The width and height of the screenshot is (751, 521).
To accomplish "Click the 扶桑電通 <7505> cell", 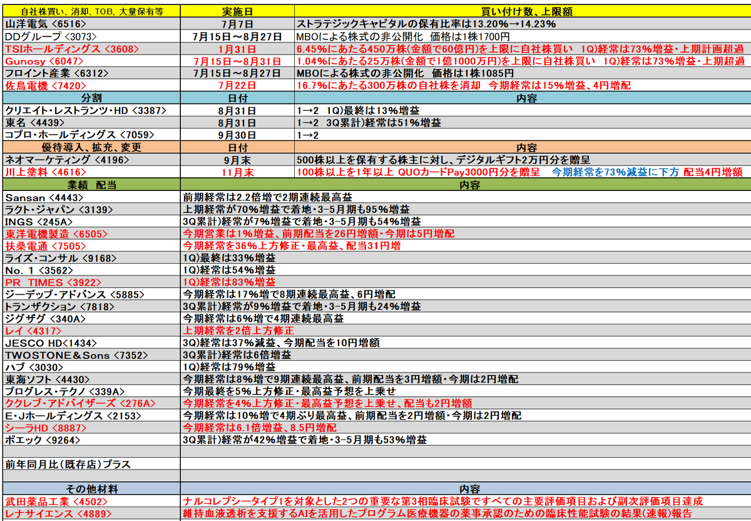I will 92,245.
